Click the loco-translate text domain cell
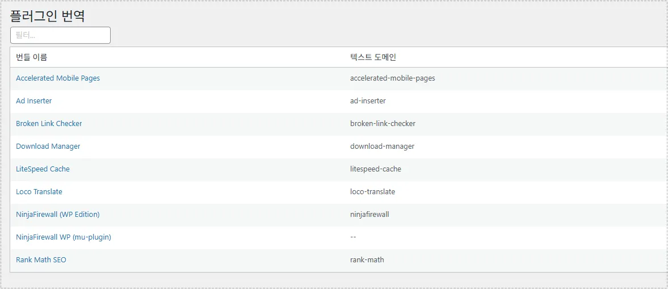This screenshot has width=668, height=289. [x=373, y=192]
